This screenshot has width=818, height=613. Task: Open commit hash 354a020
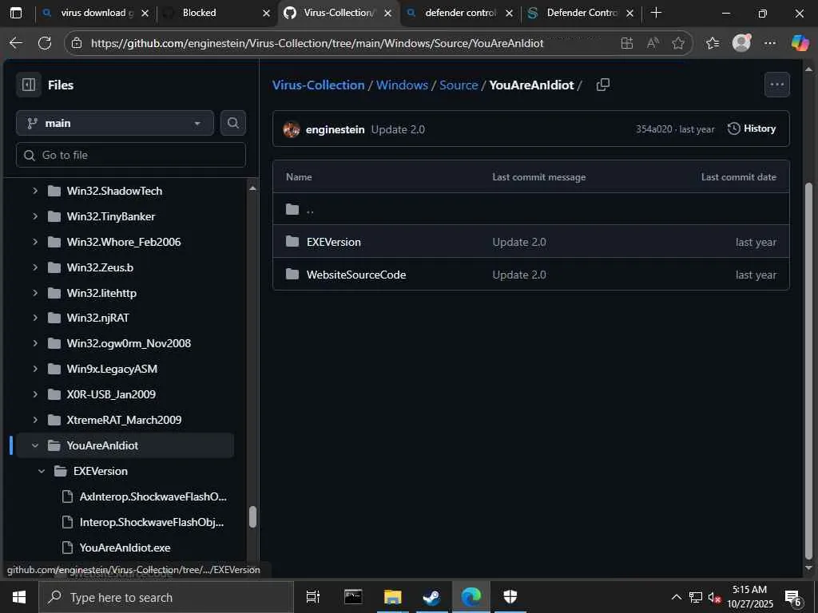pos(653,129)
